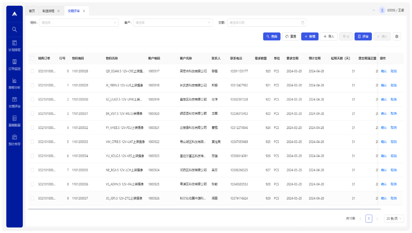Click 取消 link for row 1000917
The image size is (412, 233).
(393, 71)
